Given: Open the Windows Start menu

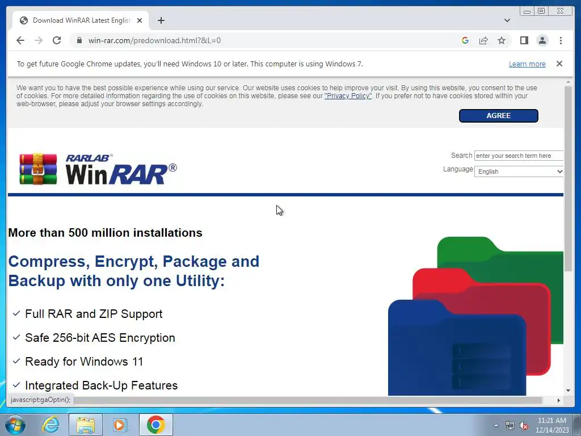Looking at the screenshot, I should pos(15,425).
